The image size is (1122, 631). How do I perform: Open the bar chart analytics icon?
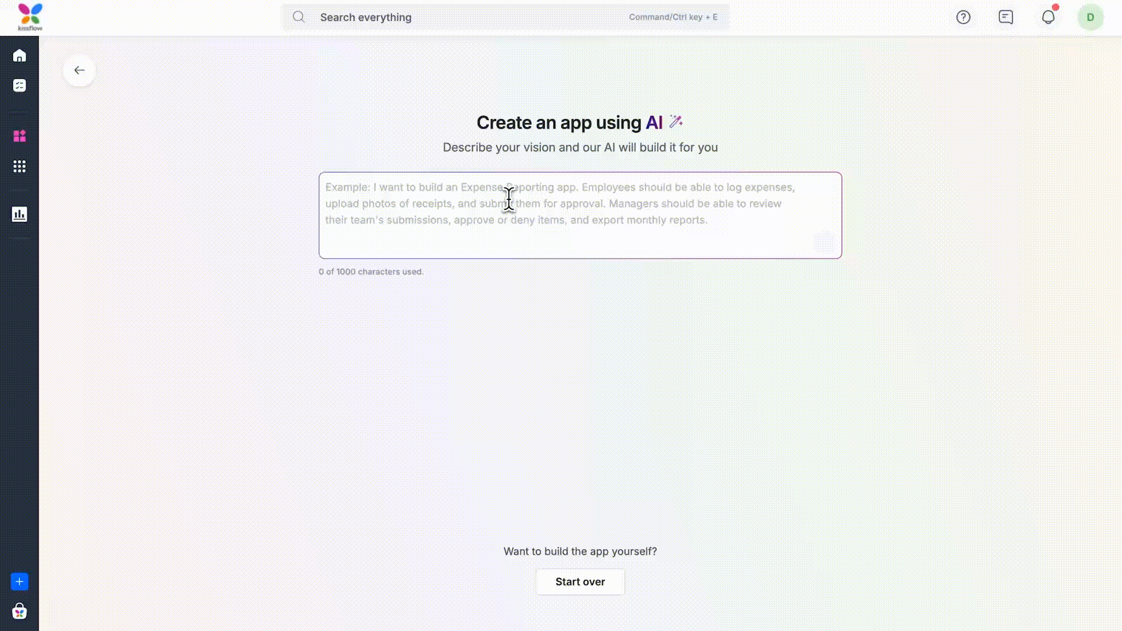coord(19,214)
